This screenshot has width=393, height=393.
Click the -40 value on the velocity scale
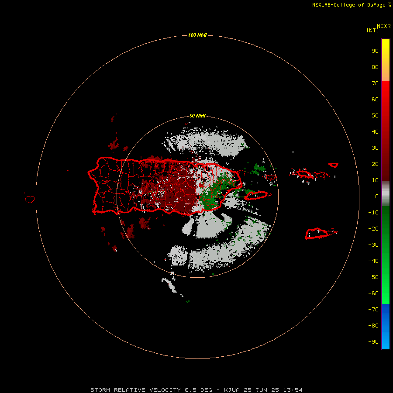point(373,261)
